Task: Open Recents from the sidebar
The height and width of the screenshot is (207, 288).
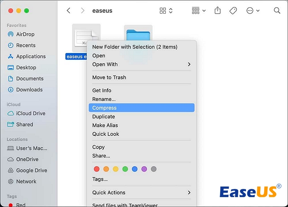Action: pyautogui.click(x=26, y=45)
